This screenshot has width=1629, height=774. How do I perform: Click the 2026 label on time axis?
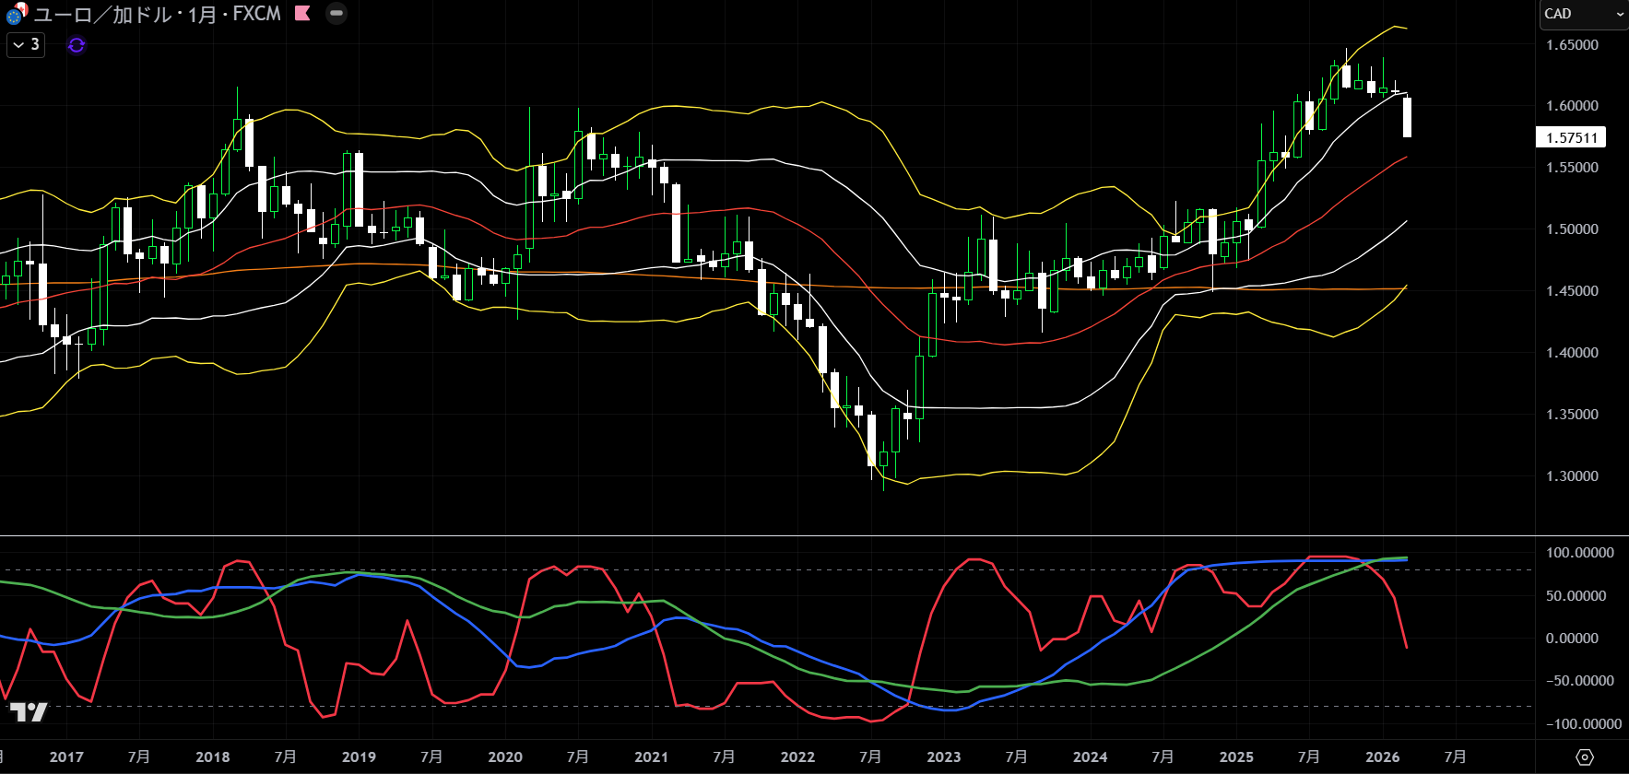[x=1382, y=756]
